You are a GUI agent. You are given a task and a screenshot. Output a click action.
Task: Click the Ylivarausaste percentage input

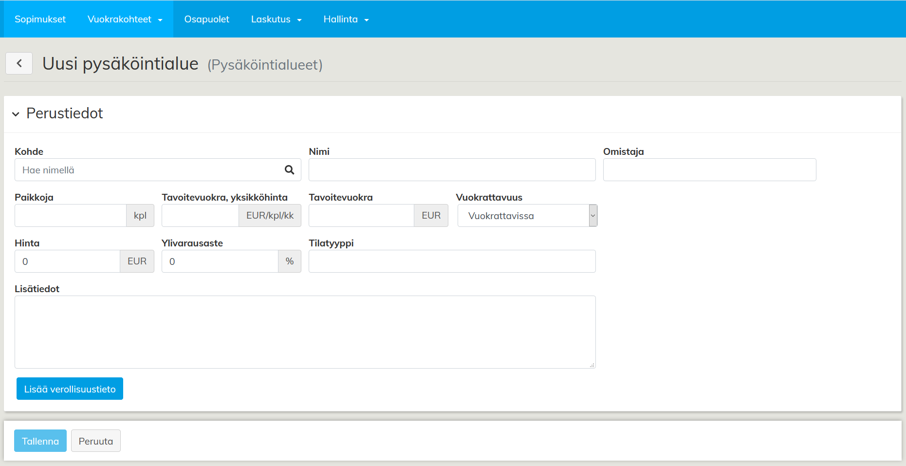pos(220,261)
